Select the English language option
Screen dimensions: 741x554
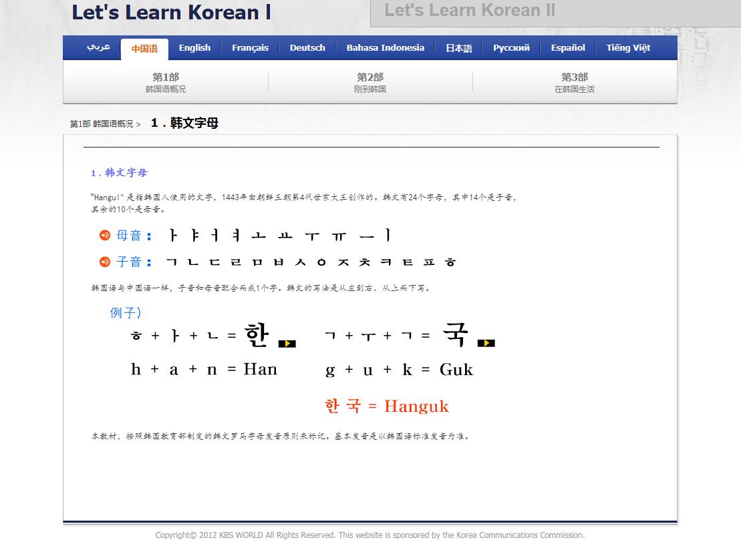coord(194,47)
